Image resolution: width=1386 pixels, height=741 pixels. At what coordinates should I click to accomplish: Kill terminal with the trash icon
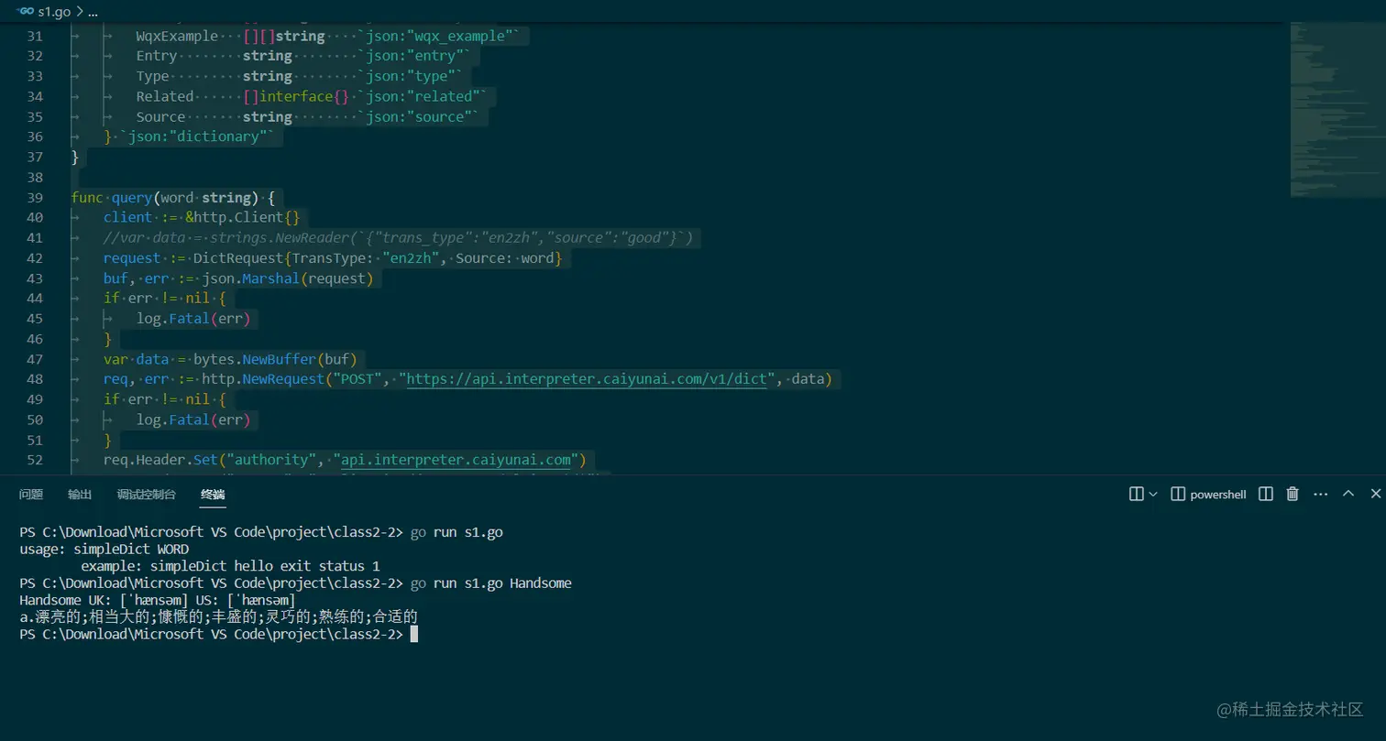[1292, 494]
